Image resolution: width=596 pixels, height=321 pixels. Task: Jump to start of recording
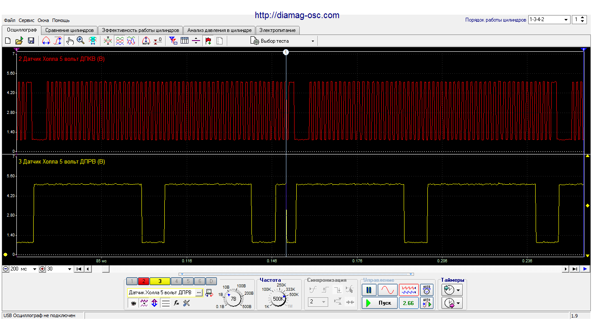[x=79, y=269]
